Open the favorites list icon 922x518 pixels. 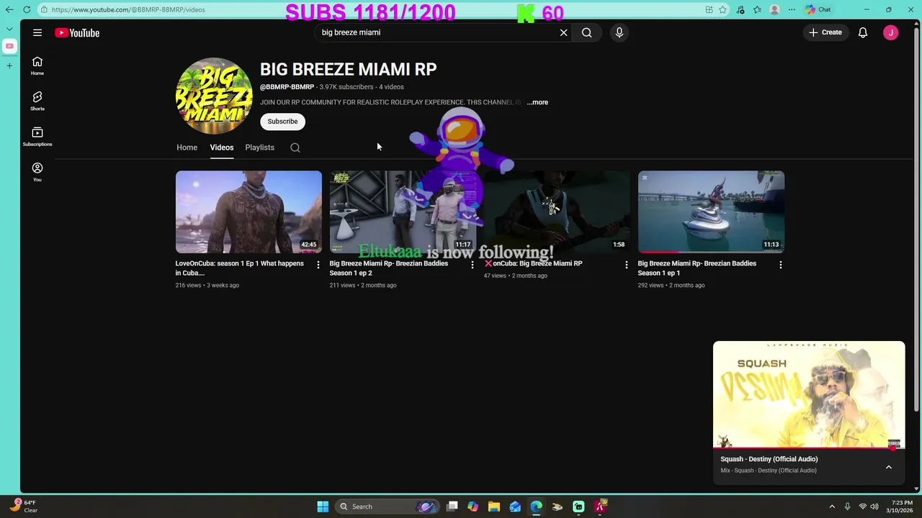757,9
